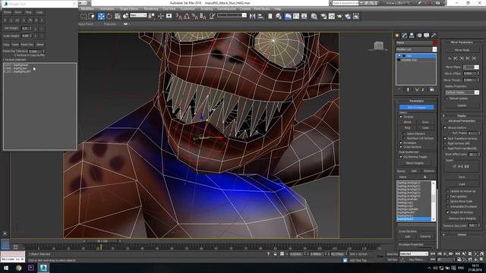Click the Blend Weights button
Image resolution: width=486 pixels, height=273 pixels.
click(x=415, y=163)
